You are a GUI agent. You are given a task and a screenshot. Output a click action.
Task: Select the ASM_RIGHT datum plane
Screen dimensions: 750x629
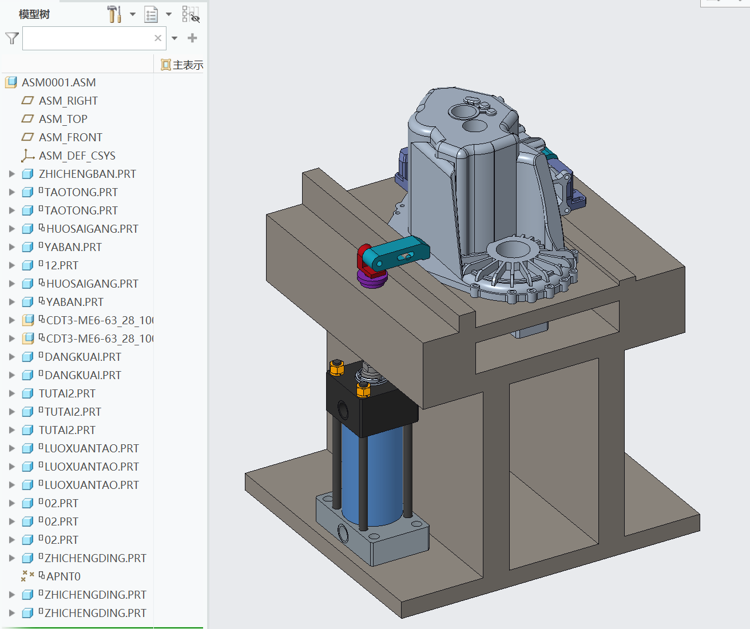coord(68,101)
